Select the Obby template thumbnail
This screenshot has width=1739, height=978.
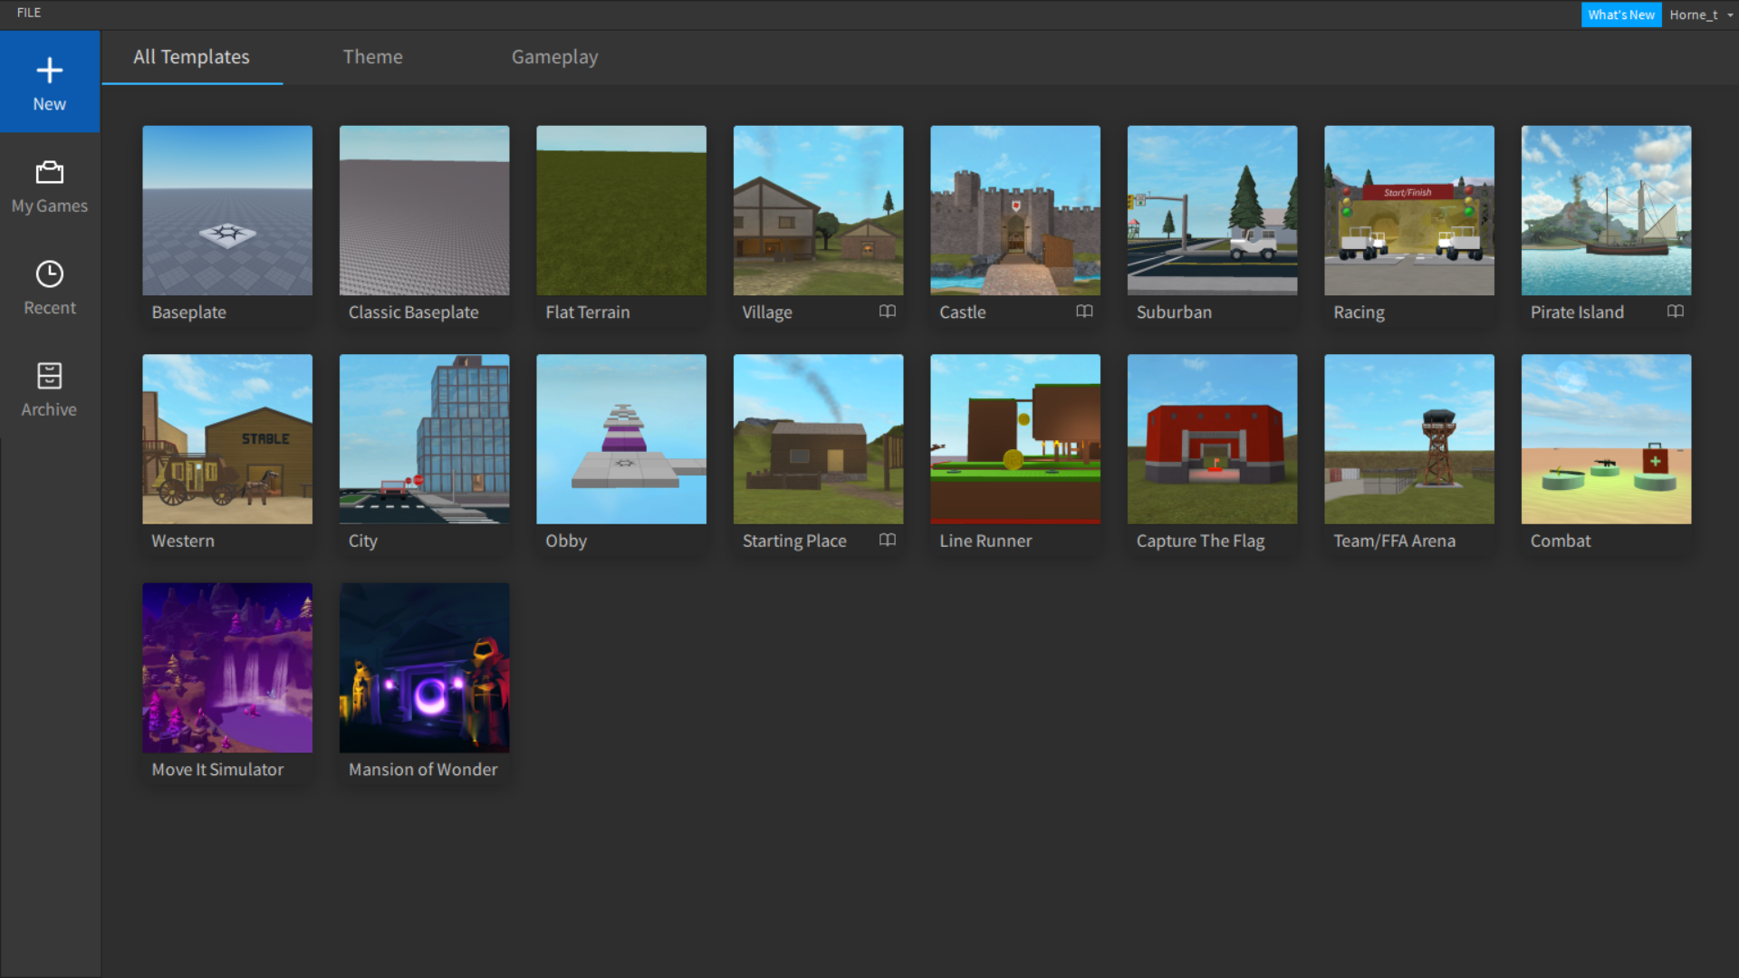(x=621, y=439)
